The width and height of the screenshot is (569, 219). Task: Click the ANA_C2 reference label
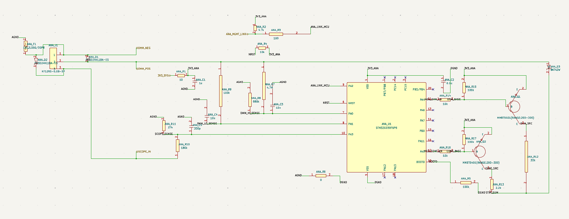pyautogui.click(x=449, y=80)
